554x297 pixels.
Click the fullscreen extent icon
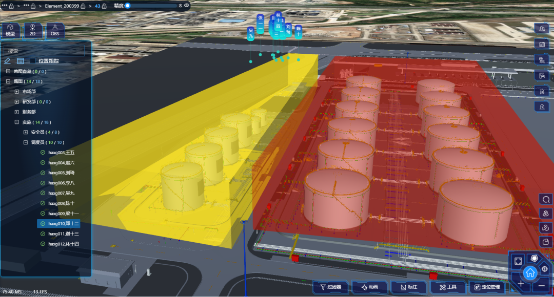coord(519,261)
